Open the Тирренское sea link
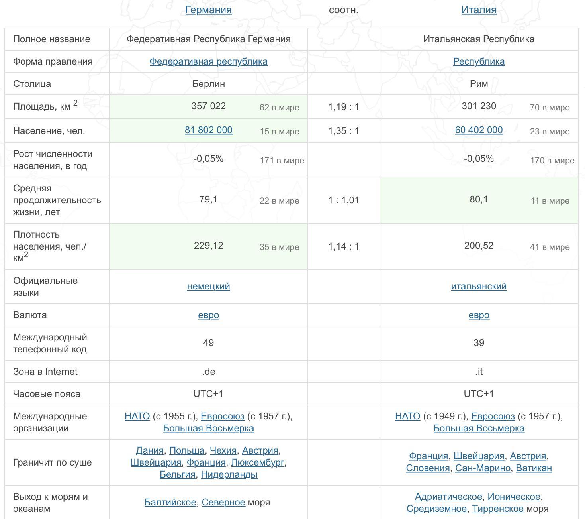This screenshot has width=585, height=519. (497, 509)
